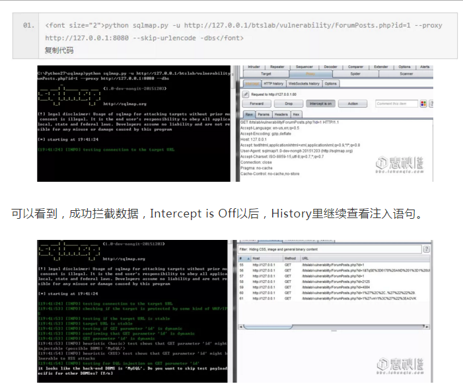Select the Proxy tab
This screenshot has width=463, height=386.
click(x=310, y=73)
